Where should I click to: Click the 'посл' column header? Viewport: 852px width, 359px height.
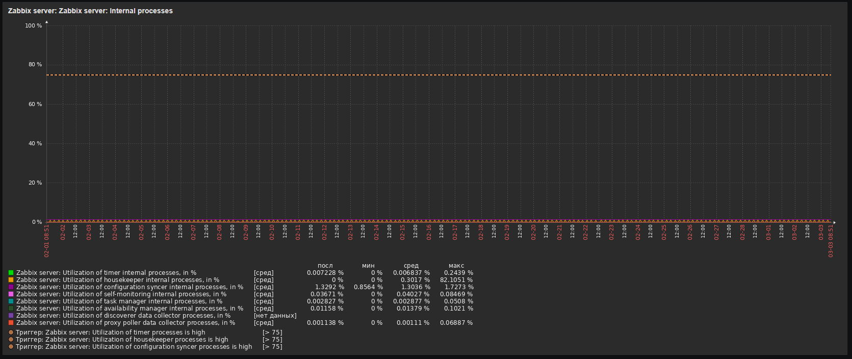325,266
